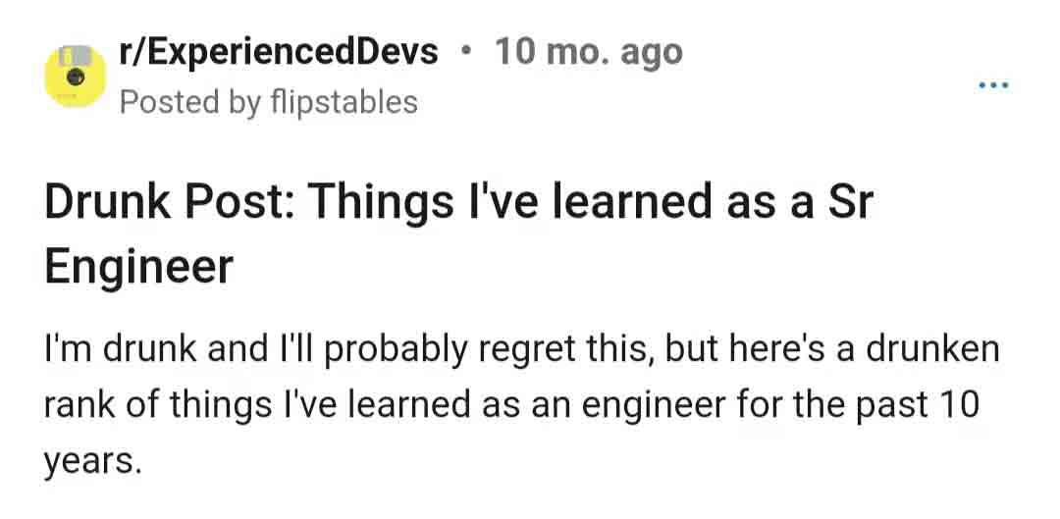
Task: Click "Sr" at the title line's end
Action: [848, 203]
